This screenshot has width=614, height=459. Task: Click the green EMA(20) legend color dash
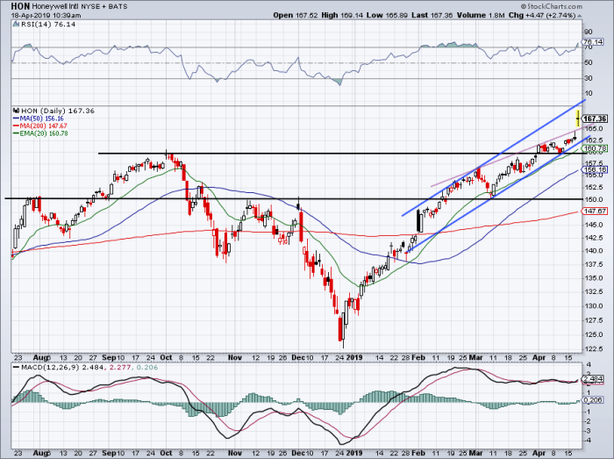[16, 133]
